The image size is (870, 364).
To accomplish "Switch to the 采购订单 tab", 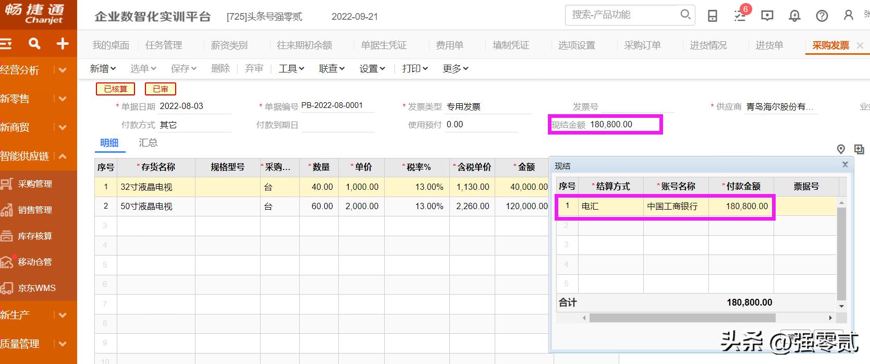I will (642, 45).
